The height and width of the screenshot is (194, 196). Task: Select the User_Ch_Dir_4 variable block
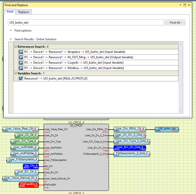(27, 135)
